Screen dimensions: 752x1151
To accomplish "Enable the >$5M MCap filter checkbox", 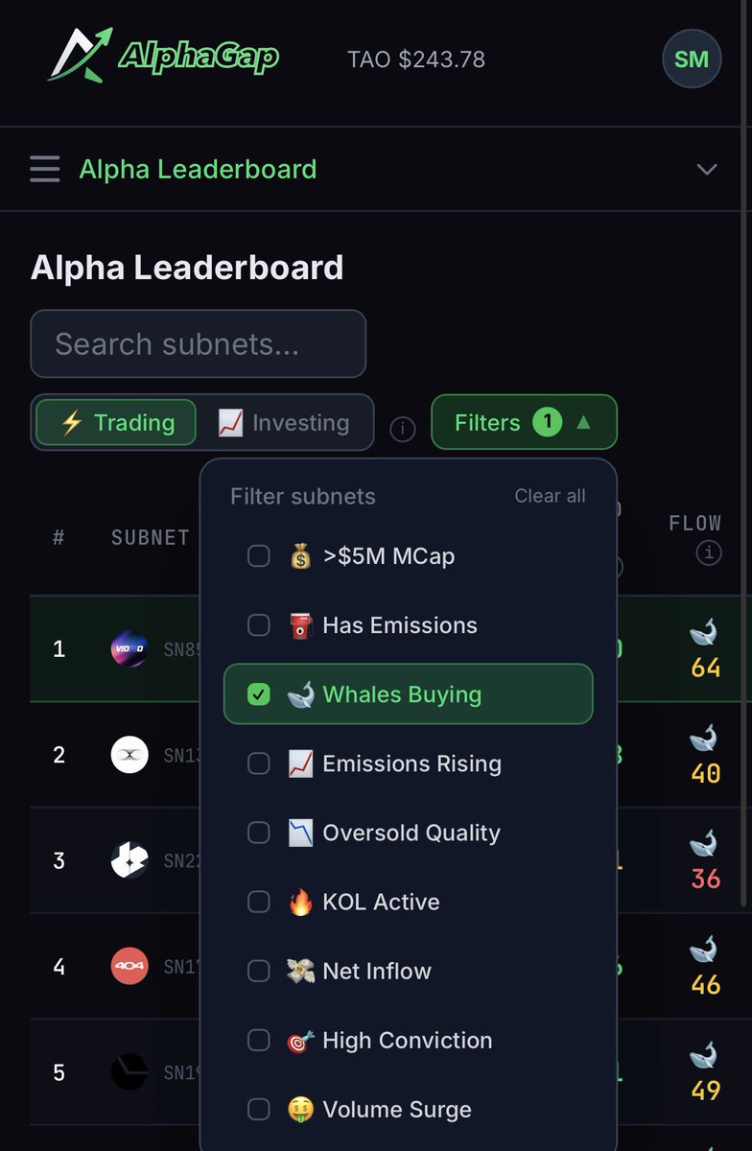I will [259, 556].
